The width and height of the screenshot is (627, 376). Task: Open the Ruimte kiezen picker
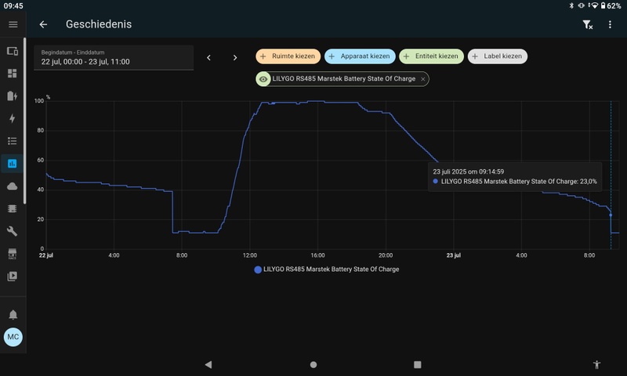(288, 56)
